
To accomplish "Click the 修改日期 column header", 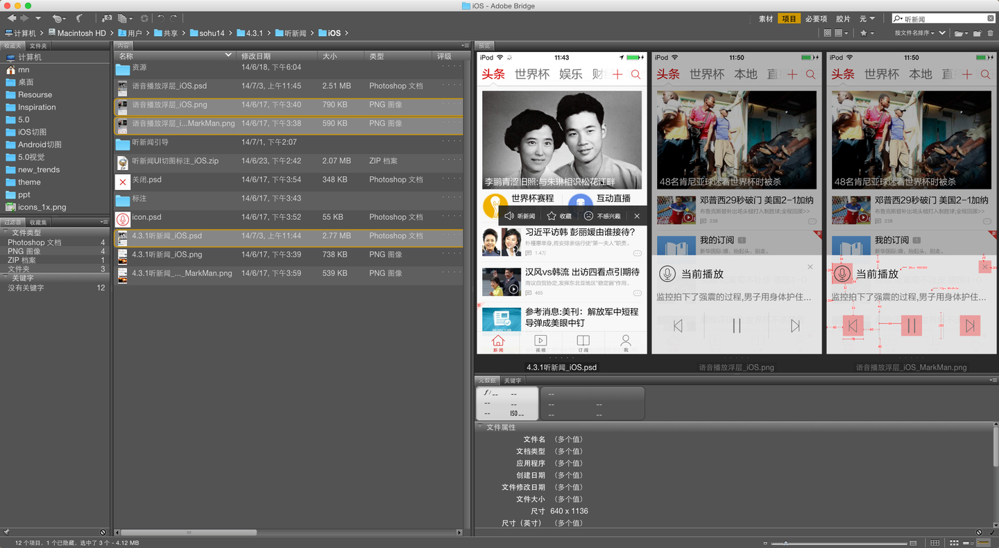I will 256,56.
